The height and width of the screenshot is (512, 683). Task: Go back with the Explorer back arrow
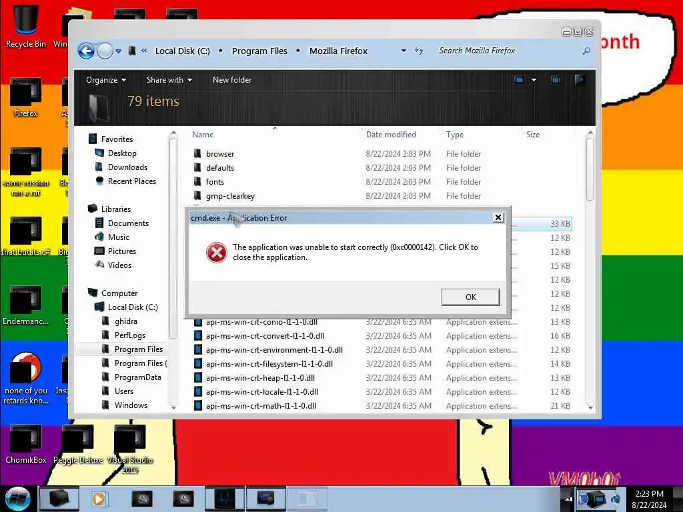(x=87, y=51)
